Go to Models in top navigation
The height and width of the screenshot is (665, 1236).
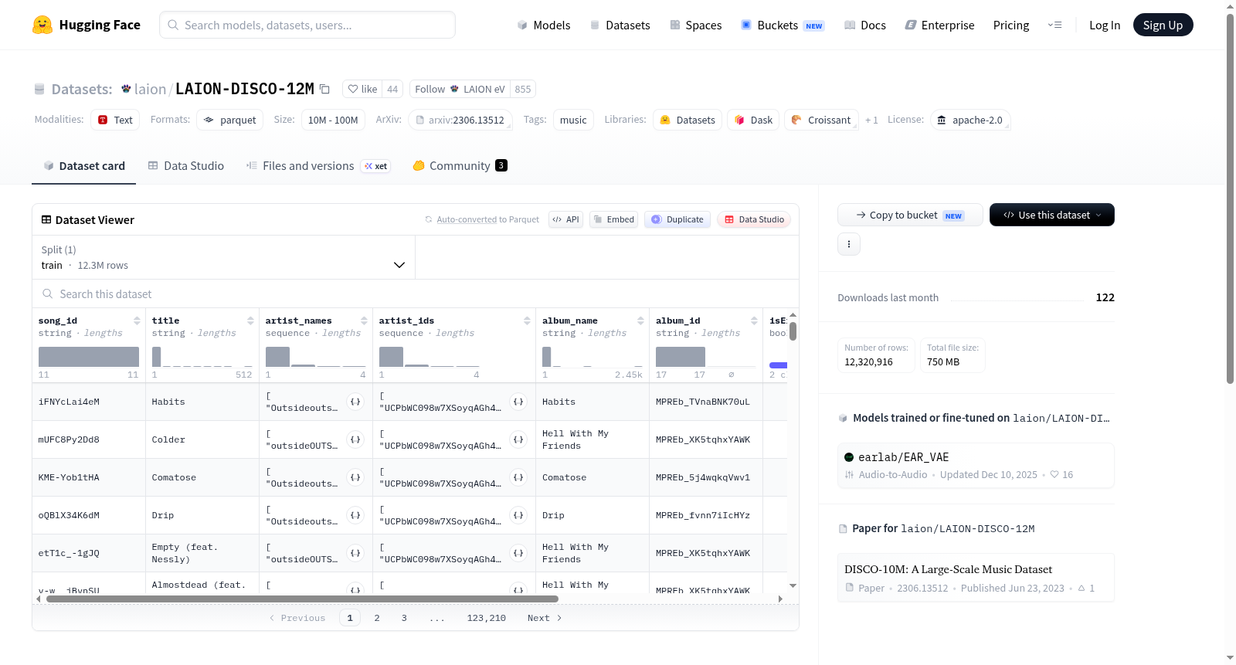(x=544, y=25)
